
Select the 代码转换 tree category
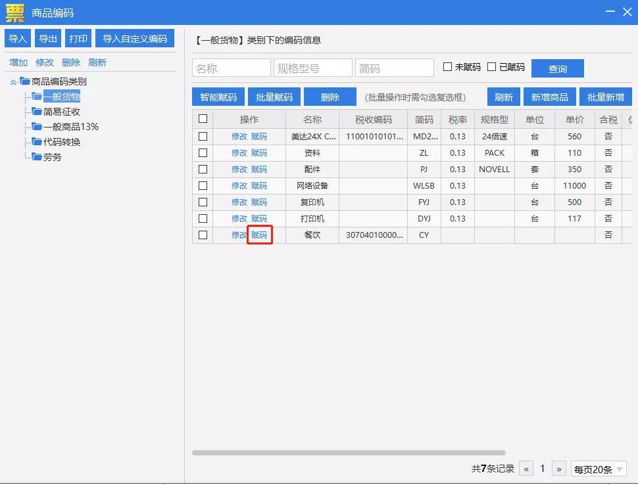pos(62,142)
